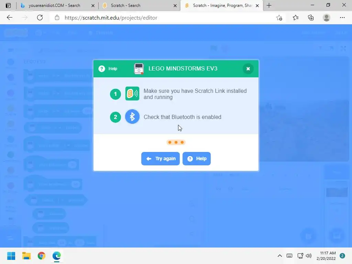Add this page to favorites star
This screenshot has width=352, height=264.
tap(279, 18)
